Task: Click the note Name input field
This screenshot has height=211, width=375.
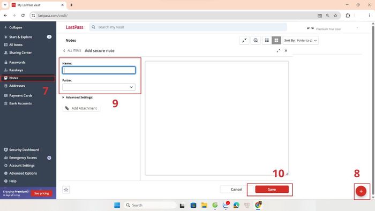Action: click(x=99, y=70)
